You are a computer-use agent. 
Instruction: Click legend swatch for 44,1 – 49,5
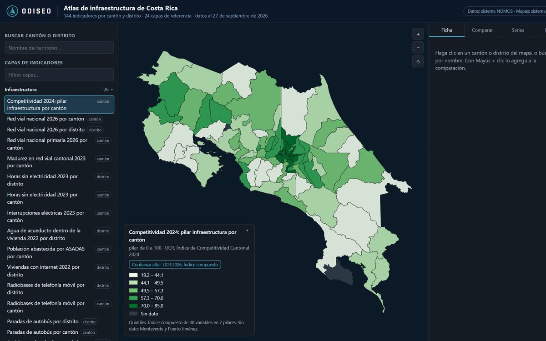coord(133,283)
